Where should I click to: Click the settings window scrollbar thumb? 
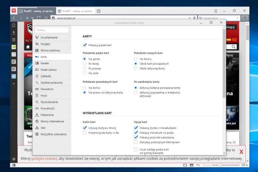[224, 63]
